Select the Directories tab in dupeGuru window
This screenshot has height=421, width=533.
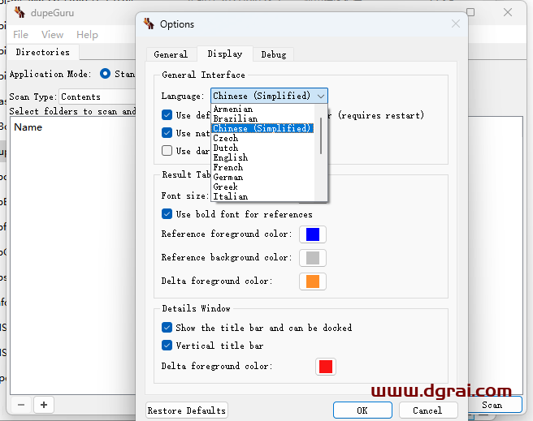coord(43,52)
